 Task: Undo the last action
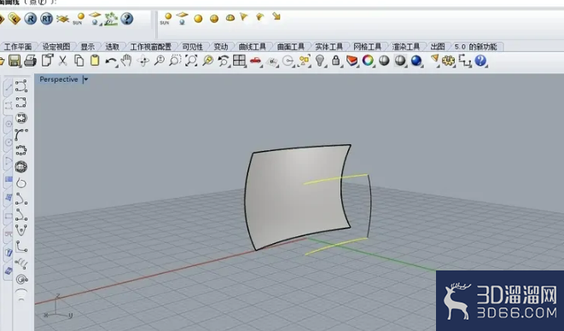pyautogui.click(x=111, y=61)
